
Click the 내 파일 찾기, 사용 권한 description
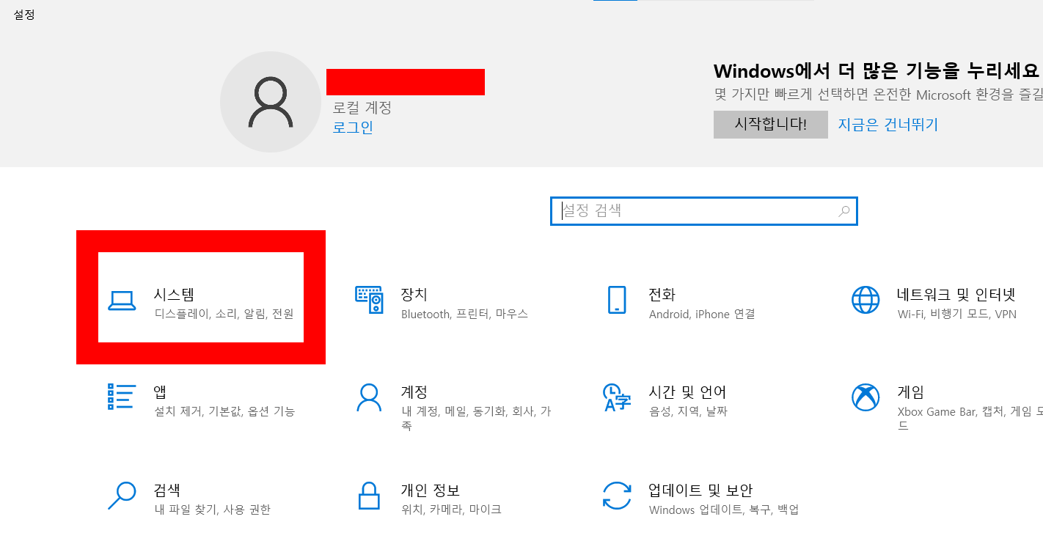coord(213,510)
